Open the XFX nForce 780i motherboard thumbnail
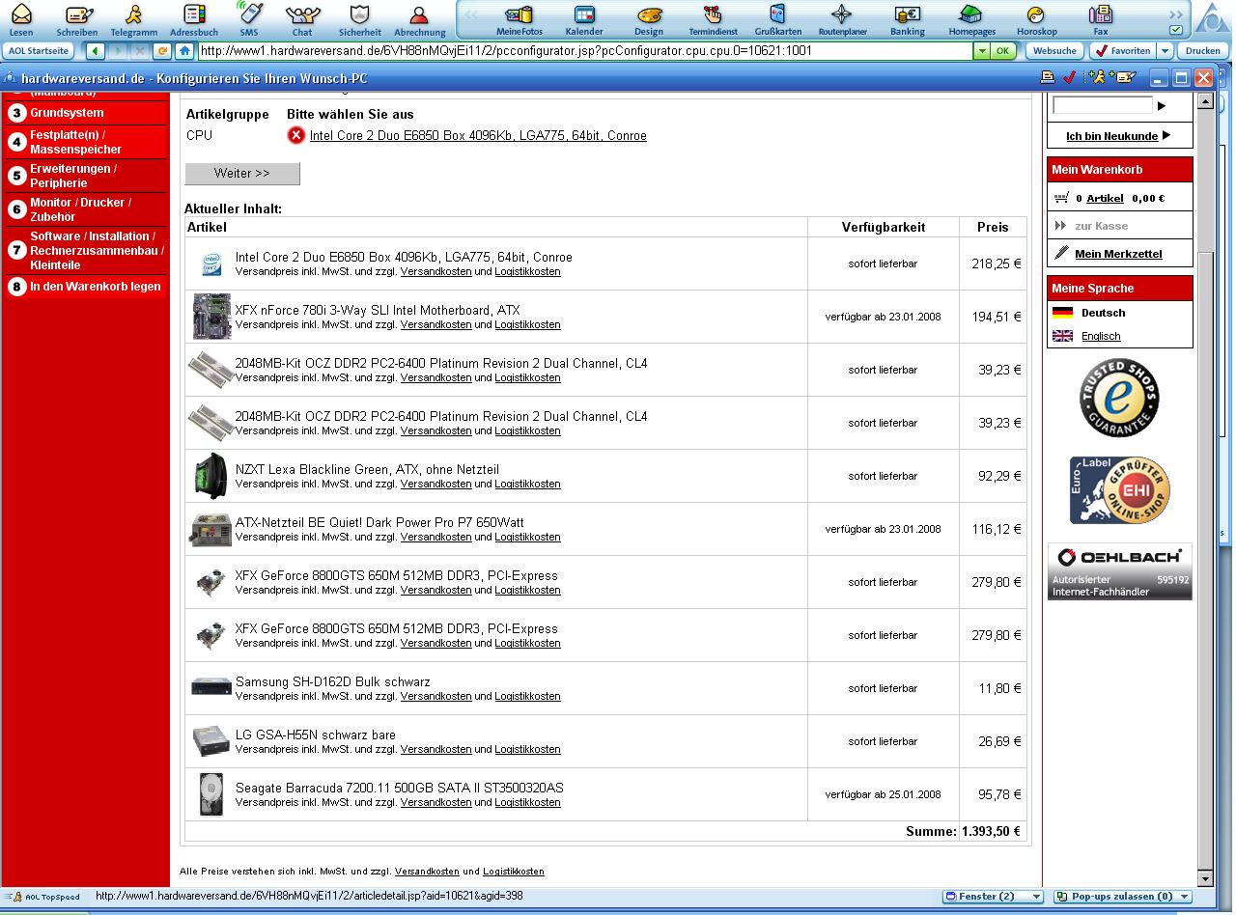This screenshot has height=915, width=1236. point(211,317)
